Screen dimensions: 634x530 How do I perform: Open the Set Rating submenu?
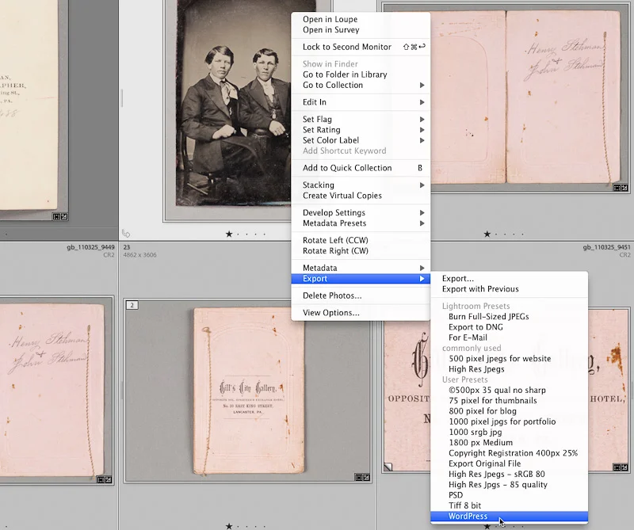tap(361, 129)
